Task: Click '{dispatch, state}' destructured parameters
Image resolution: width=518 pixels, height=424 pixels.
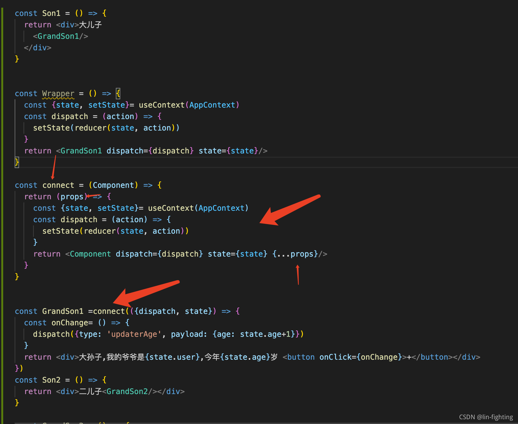Action: coord(173,311)
